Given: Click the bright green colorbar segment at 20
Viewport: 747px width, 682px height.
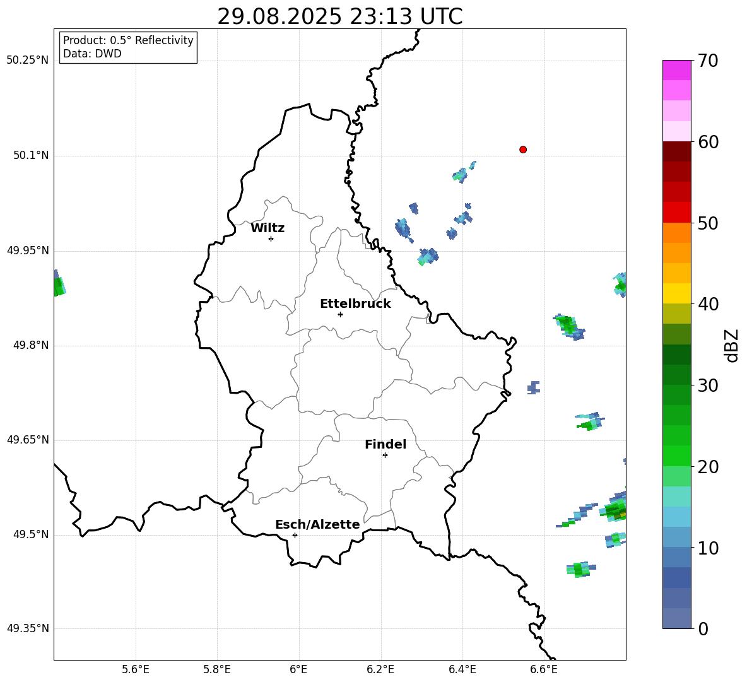Looking at the screenshot, I should [x=676, y=456].
